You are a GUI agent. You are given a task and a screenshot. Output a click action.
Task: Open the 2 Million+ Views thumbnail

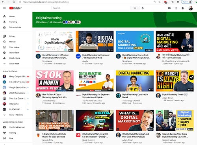pos(175,41)
